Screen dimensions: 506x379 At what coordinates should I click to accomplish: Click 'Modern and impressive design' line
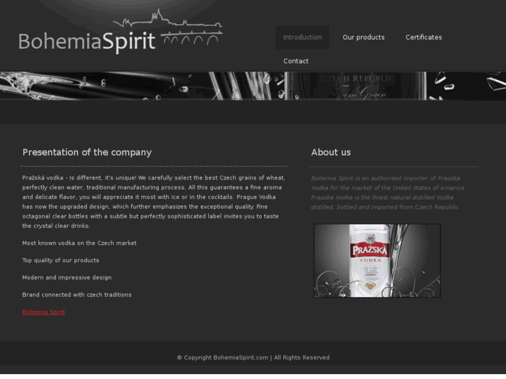tap(67, 277)
